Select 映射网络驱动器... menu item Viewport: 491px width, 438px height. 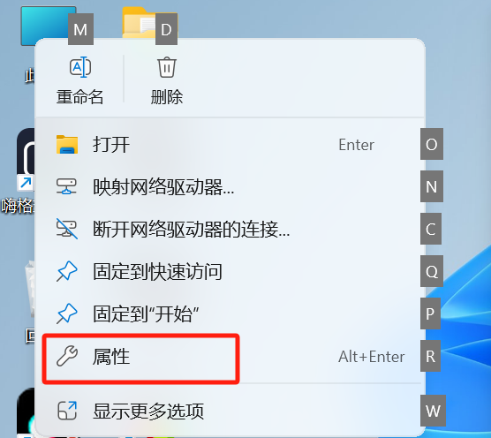(x=230, y=187)
